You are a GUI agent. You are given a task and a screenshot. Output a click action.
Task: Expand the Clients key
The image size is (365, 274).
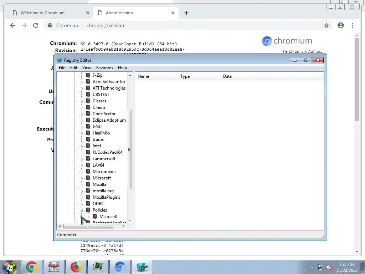pyautogui.click(x=82, y=108)
